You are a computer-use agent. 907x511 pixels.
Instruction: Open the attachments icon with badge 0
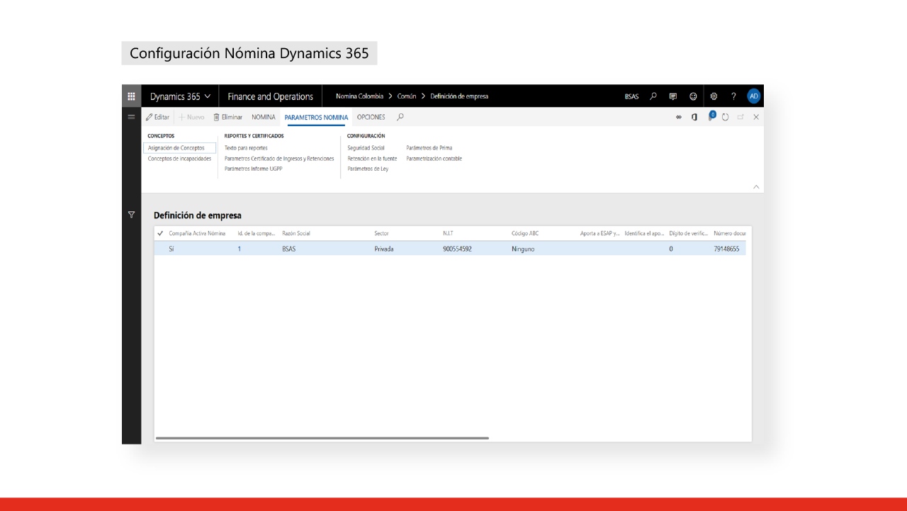click(711, 116)
